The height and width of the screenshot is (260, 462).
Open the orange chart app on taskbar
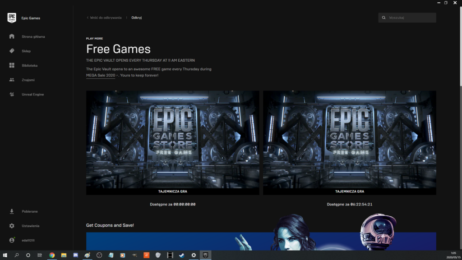click(x=147, y=255)
